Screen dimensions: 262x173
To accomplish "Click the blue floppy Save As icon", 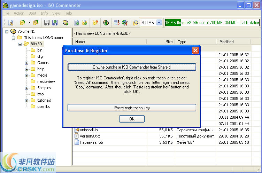I will (55, 23).
